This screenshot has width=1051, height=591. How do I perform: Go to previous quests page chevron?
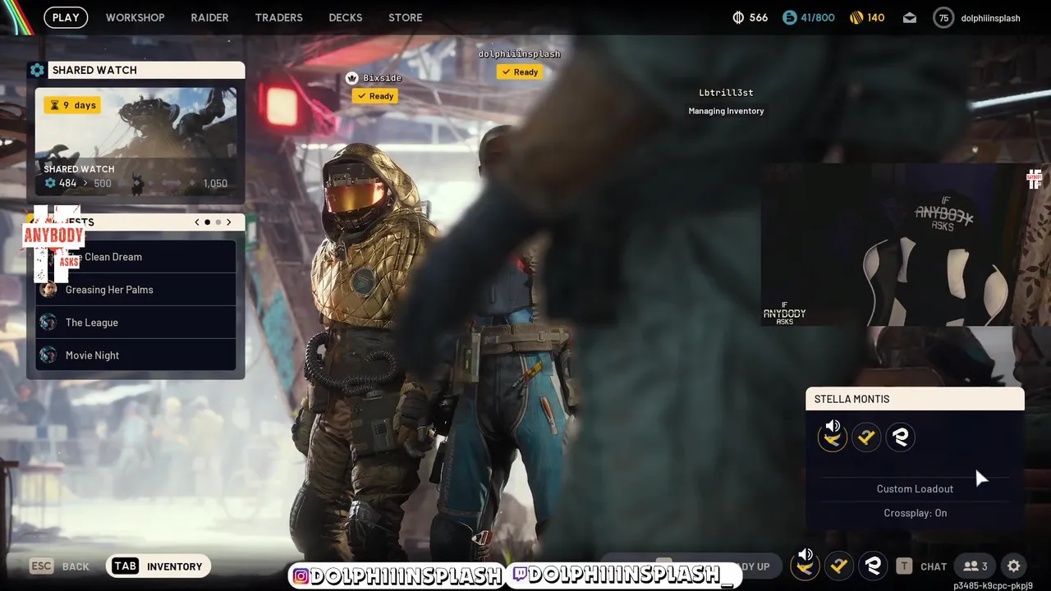[197, 222]
